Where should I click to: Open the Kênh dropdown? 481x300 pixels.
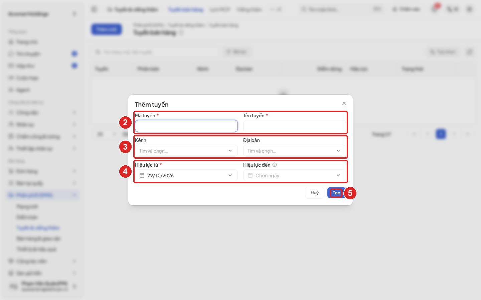(186, 151)
